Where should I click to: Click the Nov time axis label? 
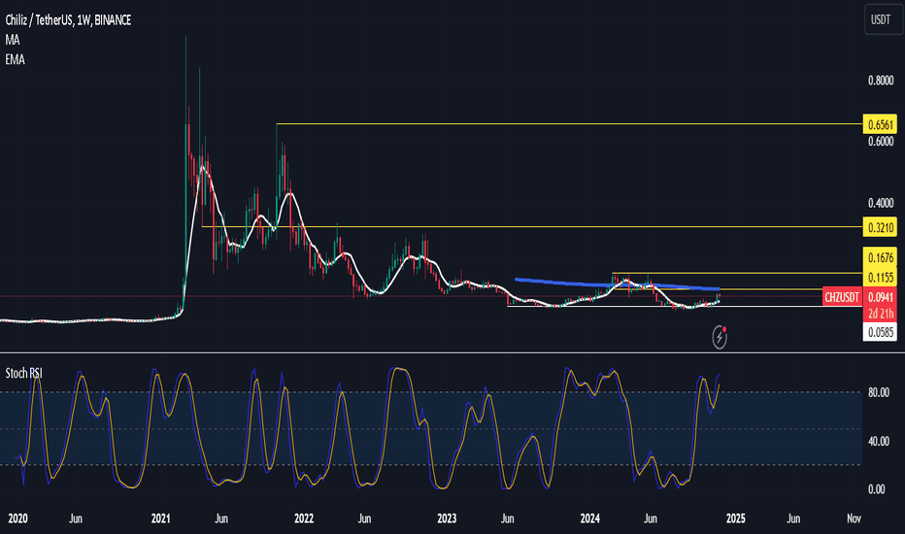854,518
